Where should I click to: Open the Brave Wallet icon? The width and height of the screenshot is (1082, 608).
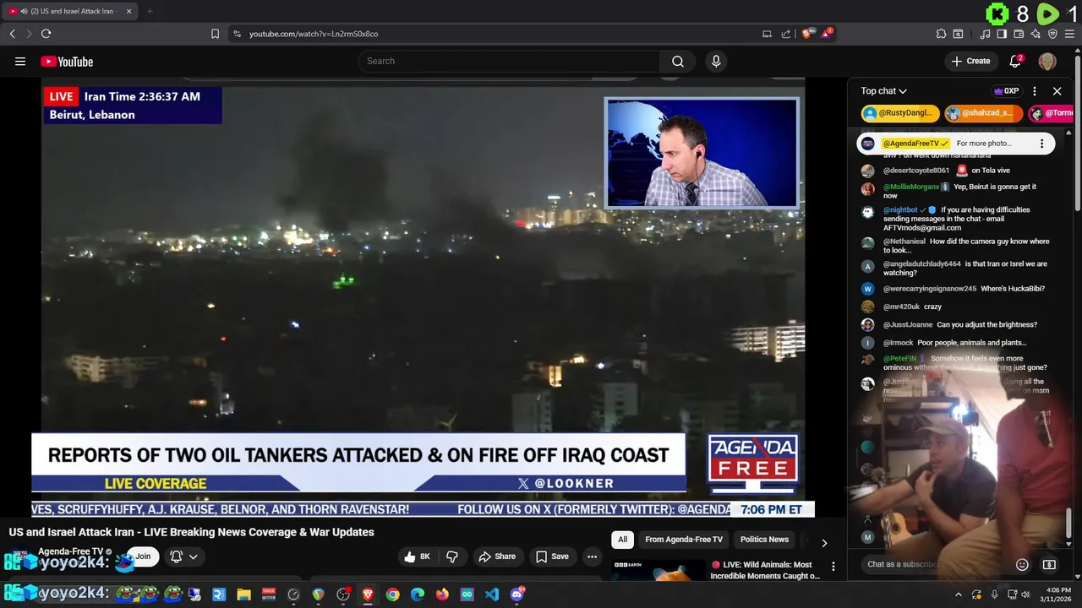click(1019, 34)
